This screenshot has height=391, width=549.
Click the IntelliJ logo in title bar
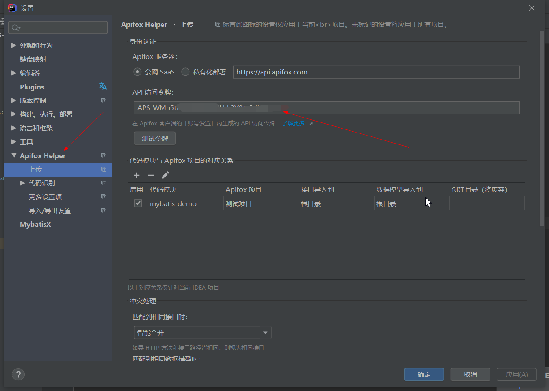[12, 8]
